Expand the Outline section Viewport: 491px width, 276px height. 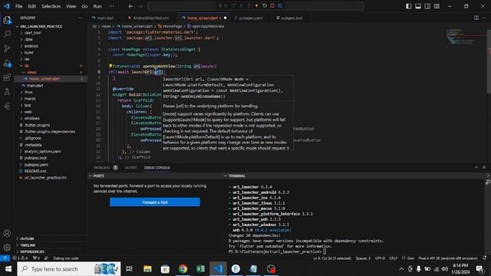pos(28,238)
